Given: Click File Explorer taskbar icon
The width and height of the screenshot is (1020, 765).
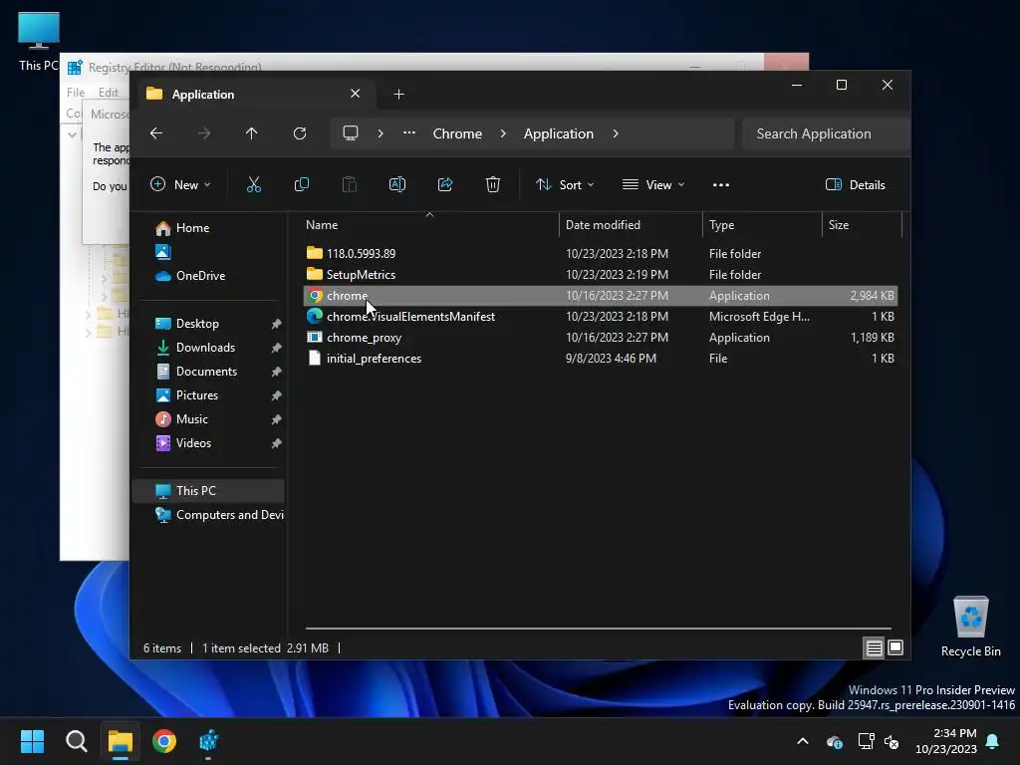Looking at the screenshot, I should click(121, 741).
